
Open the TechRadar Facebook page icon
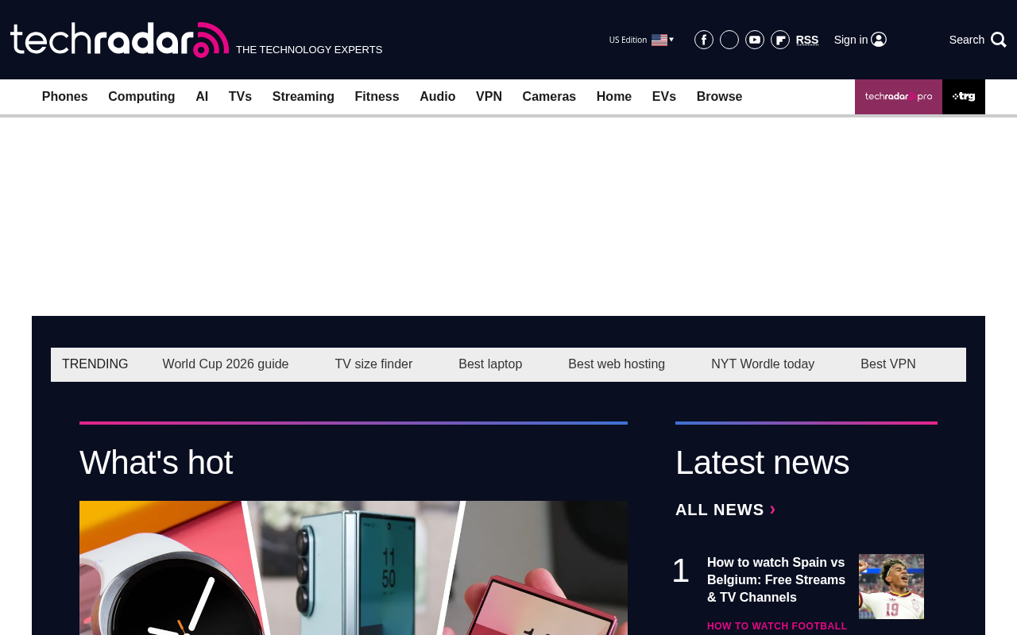click(x=704, y=40)
